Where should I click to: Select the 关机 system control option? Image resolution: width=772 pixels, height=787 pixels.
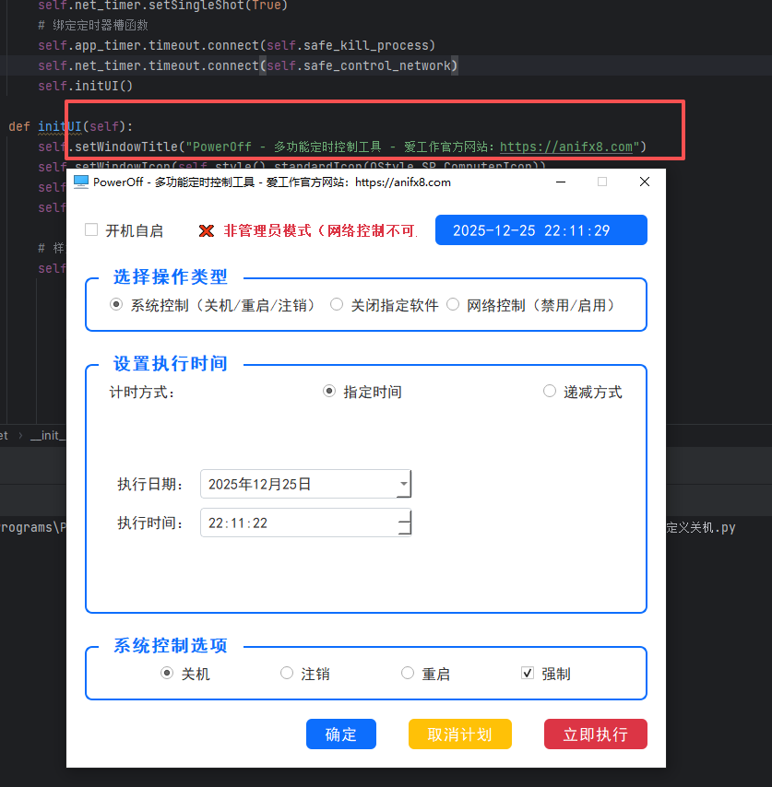tap(167, 674)
